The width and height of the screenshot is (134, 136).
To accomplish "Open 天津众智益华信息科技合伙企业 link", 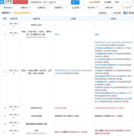I will (111, 76).
